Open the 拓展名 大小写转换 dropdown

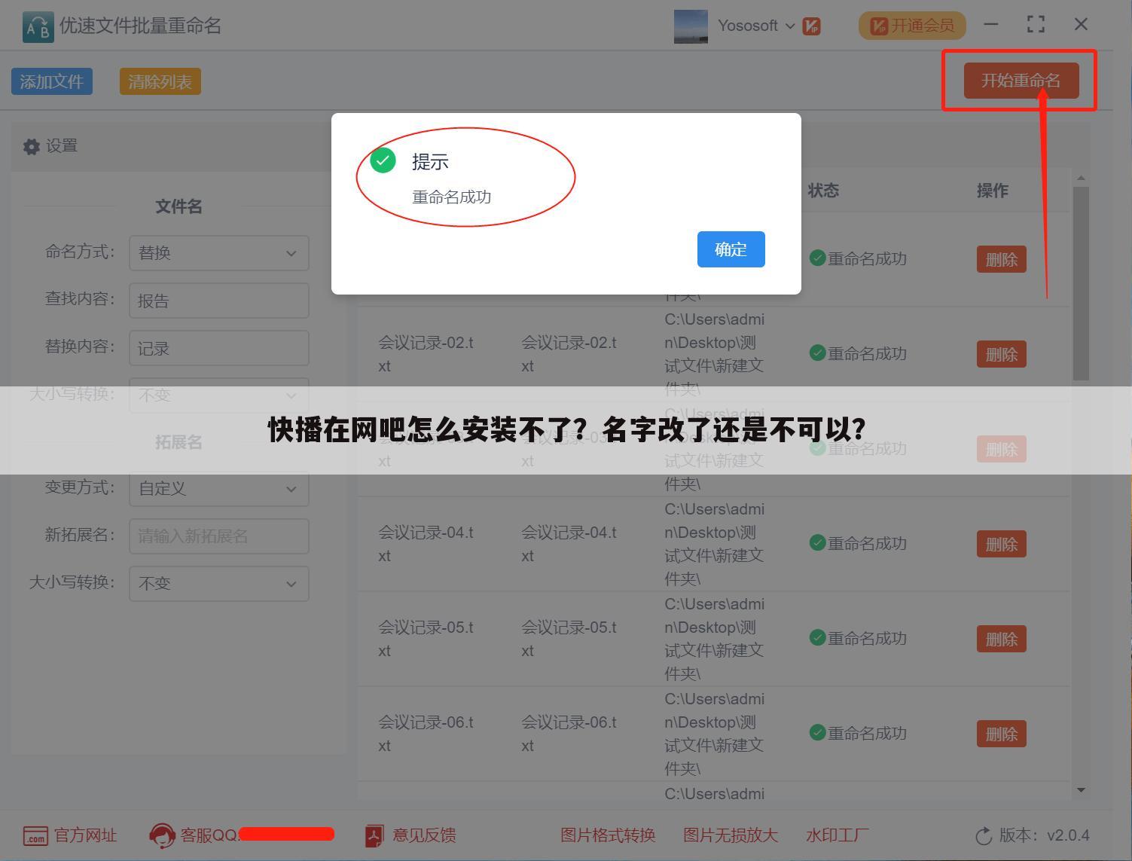tap(219, 584)
